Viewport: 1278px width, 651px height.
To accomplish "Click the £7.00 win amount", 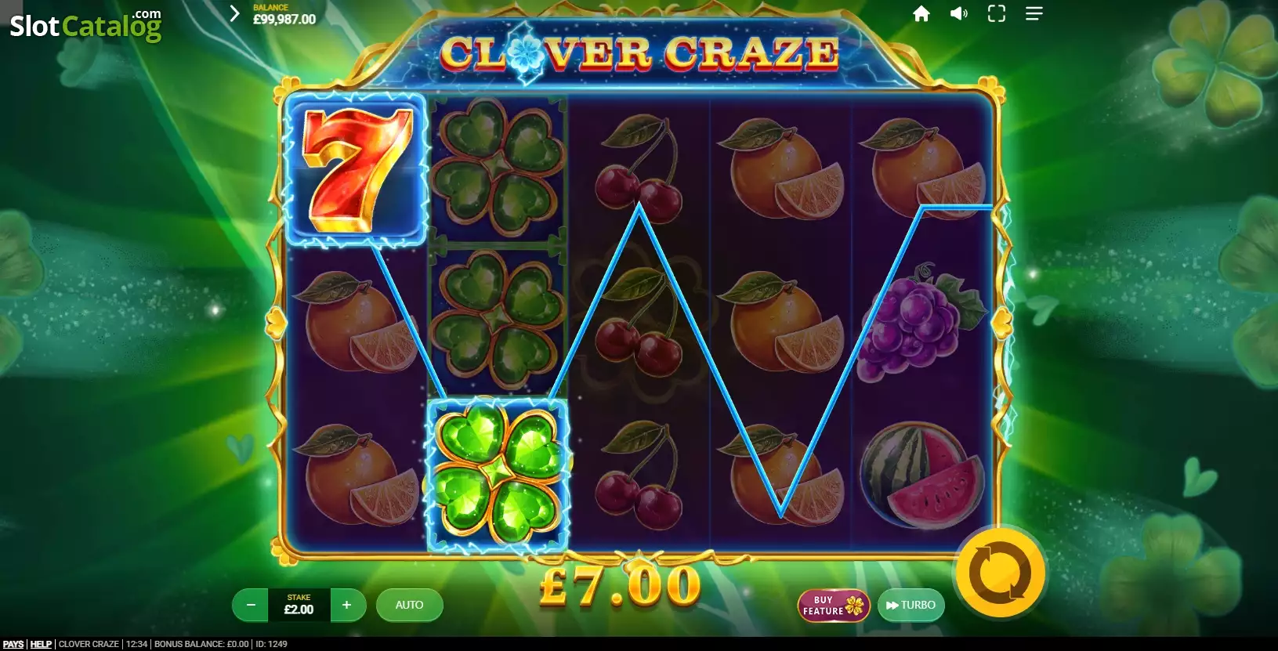I will pos(621,586).
